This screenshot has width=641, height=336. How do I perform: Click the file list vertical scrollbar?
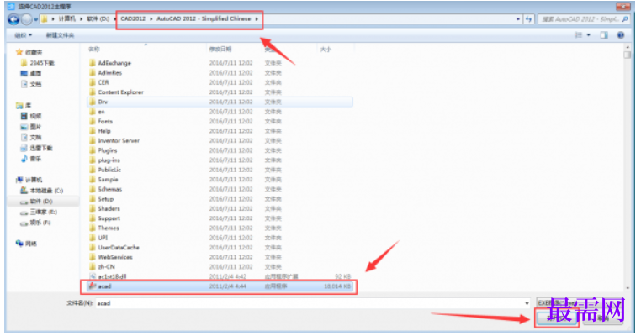(628, 167)
